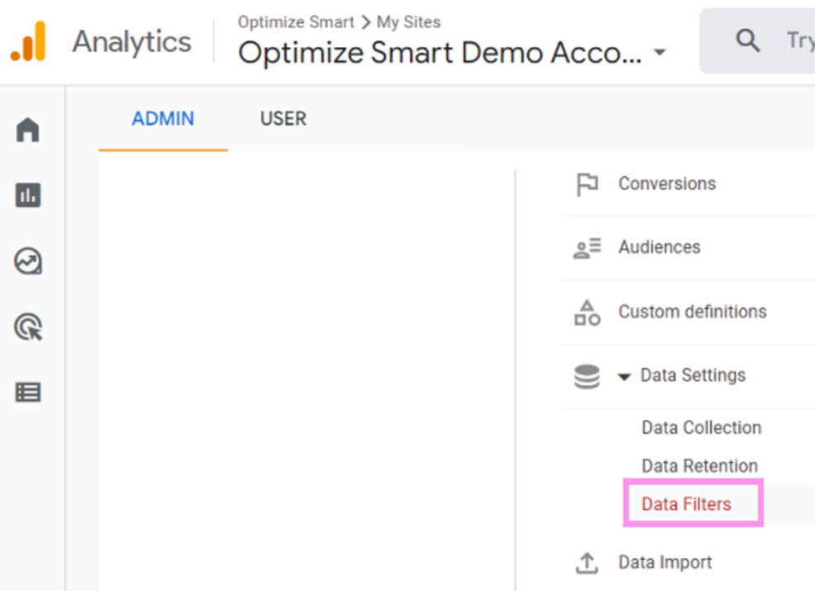Click the Google Analytics logo
The width and height of the screenshot is (815, 591).
pos(28,41)
